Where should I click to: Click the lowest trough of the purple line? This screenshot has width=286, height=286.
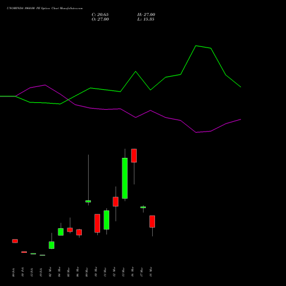(196, 132)
